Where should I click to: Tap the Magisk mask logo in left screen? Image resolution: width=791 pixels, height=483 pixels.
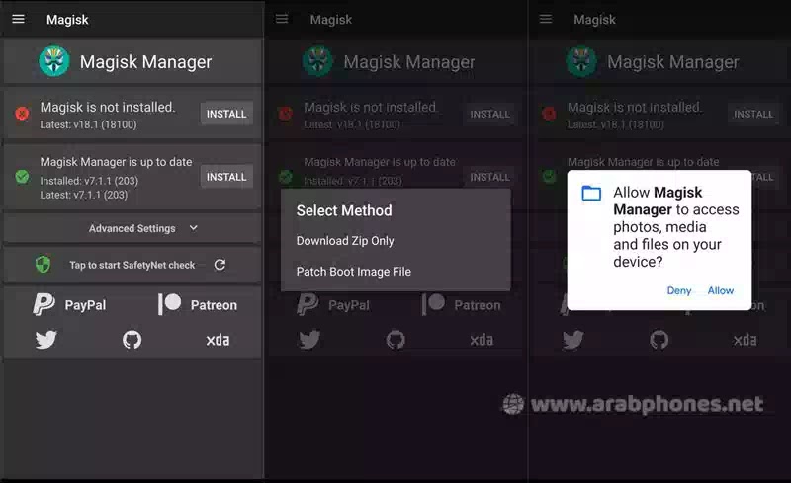[54, 61]
